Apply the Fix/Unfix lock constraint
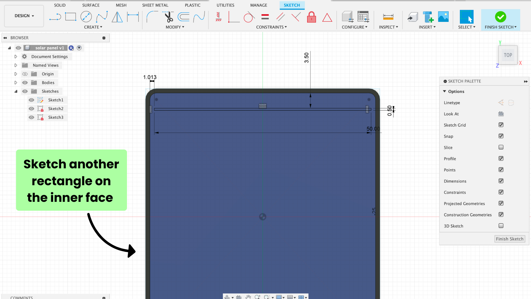This screenshot has width=531, height=299. (311, 17)
